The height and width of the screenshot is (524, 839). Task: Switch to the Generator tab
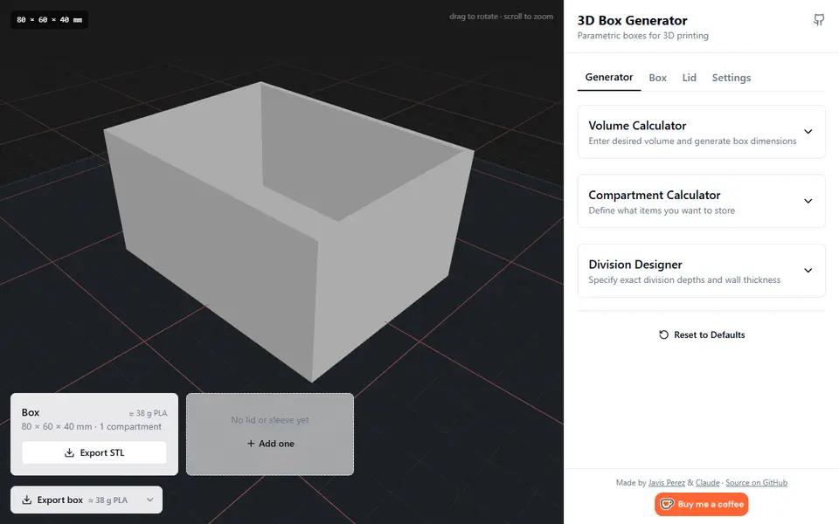click(609, 77)
